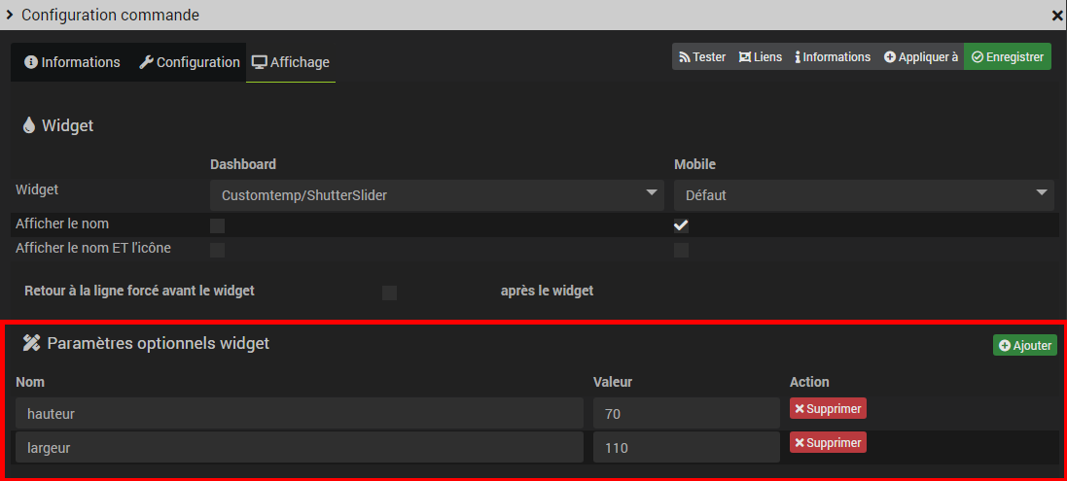Select the Affichage tab

(x=291, y=62)
